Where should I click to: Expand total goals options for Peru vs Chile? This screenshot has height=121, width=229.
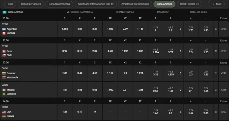(x=216, y=51)
